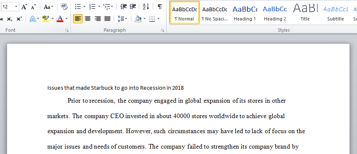Apply red font color
The width and height of the screenshot is (357, 154).
click(60, 19)
